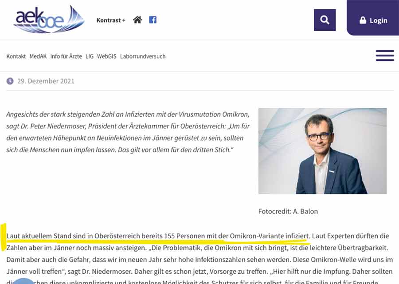Go to Info für Ärzte
Image resolution: width=399 pixels, height=284 pixels.
(x=66, y=56)
